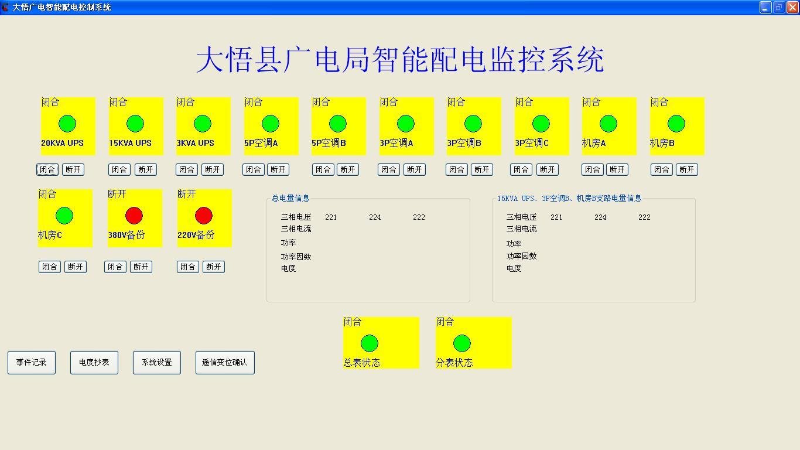The image size is (800, 450).
Task: Close the 机房A circuit with 闭合
Action: [592, 169]
